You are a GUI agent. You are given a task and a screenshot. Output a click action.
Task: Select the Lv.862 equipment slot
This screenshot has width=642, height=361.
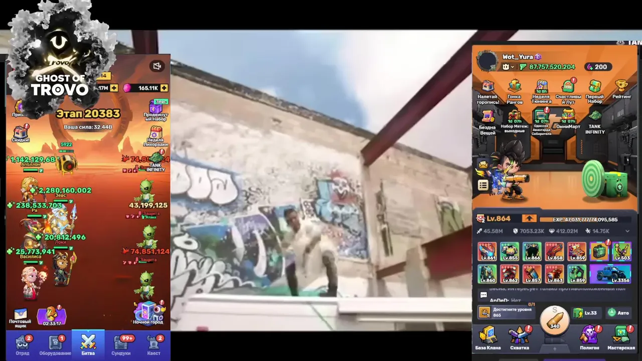(x=510, y=274)
